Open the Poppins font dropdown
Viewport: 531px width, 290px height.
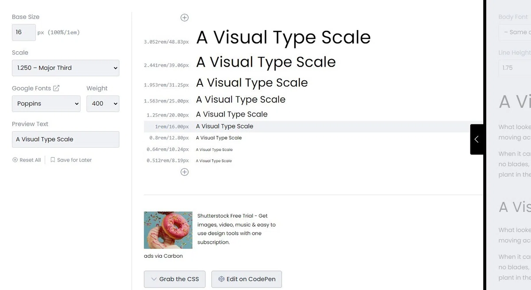pyautogui.click(x=46, y=104)
